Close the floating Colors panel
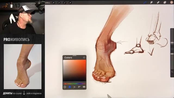This screenshot has width=174, height=98. click(84, 57)
